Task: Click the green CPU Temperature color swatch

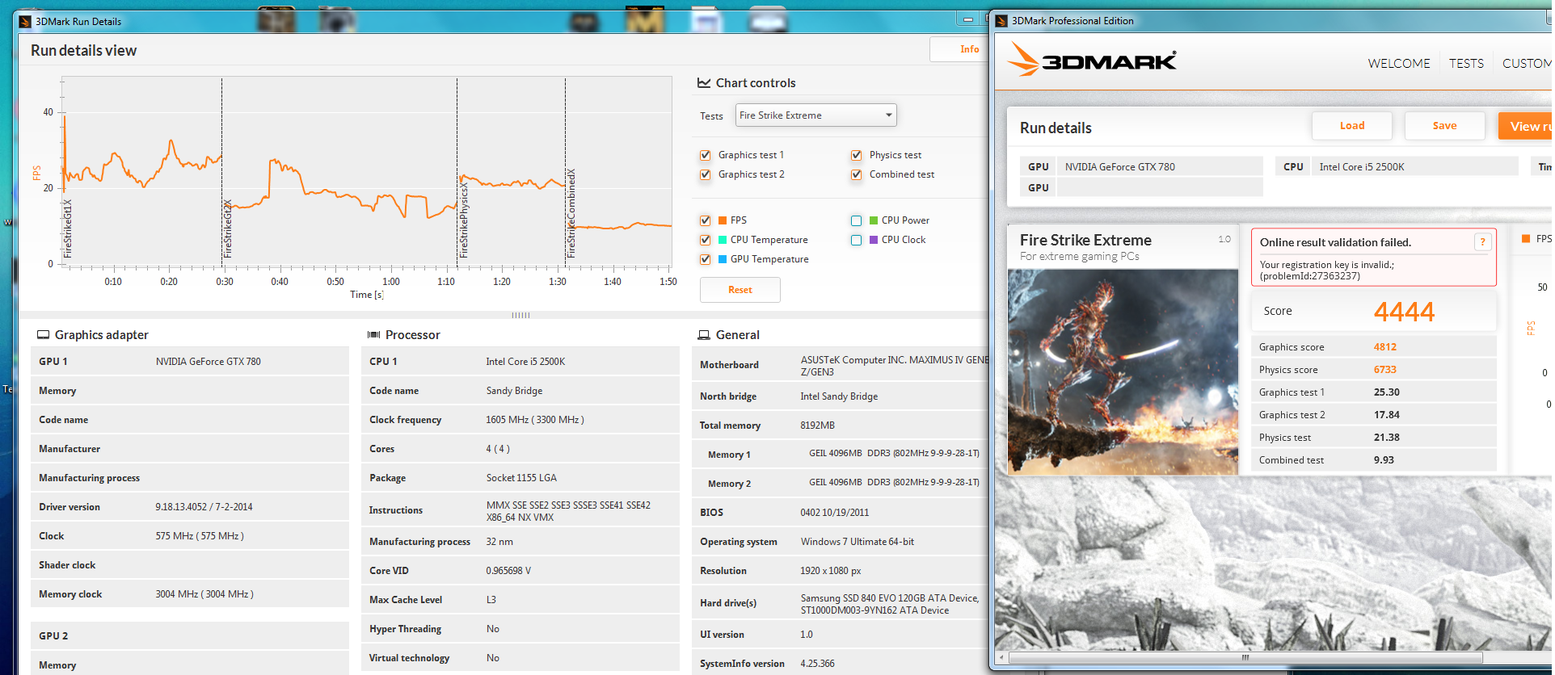Action: pyautogui.click(x=723, y=240)
